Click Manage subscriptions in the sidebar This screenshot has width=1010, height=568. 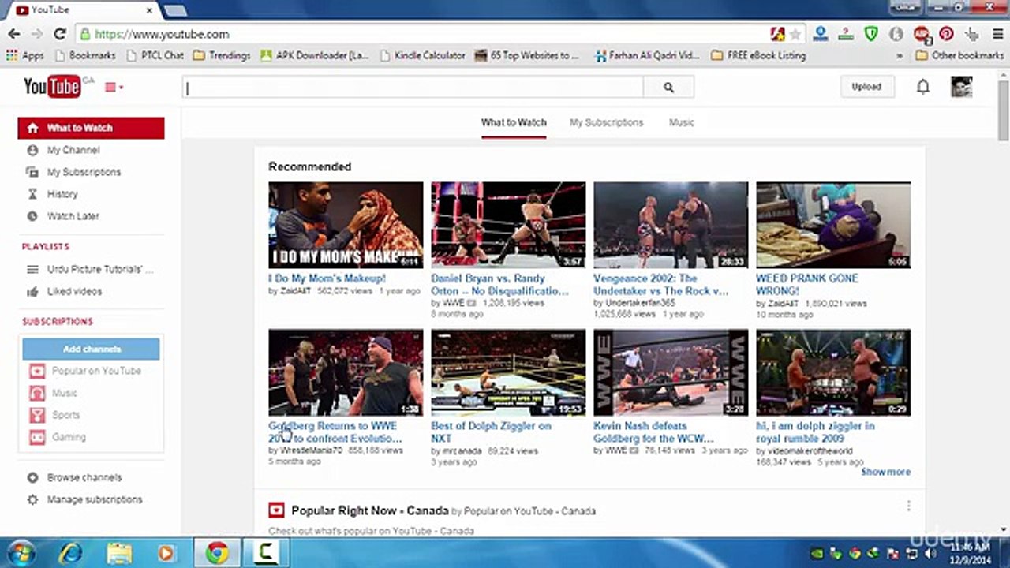(x=95, y=499)
